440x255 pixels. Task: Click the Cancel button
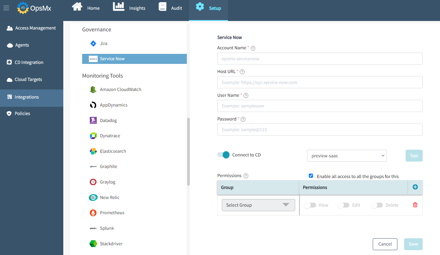point(385,244)
